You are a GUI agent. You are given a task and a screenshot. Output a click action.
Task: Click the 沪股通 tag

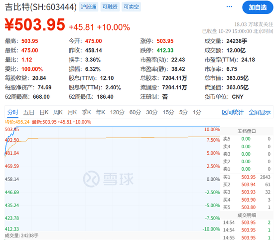pyautogui.click(x=88, y=7)
